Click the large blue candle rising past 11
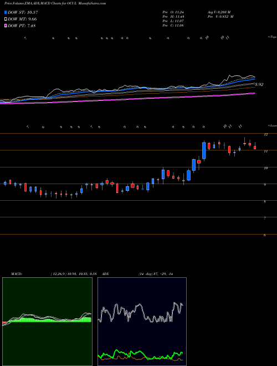Screen dimensions: 277x366 (204, 150)
